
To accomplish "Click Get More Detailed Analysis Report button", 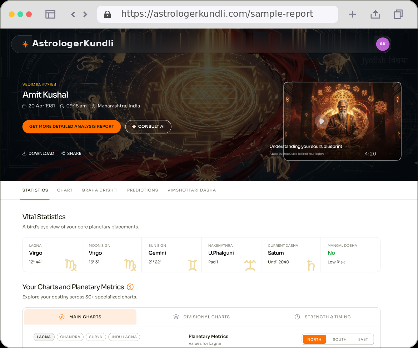I will pyautogui.click(x=71, y=126).
